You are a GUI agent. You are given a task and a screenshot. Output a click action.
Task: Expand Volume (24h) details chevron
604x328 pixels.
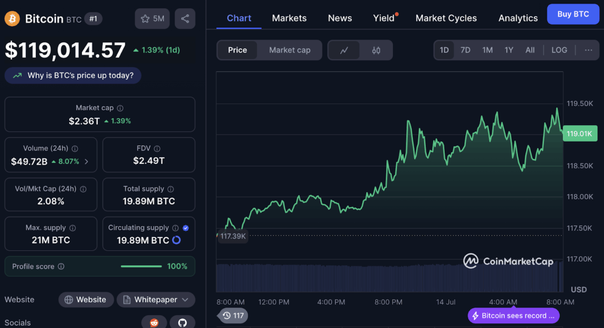coord(87,161)
